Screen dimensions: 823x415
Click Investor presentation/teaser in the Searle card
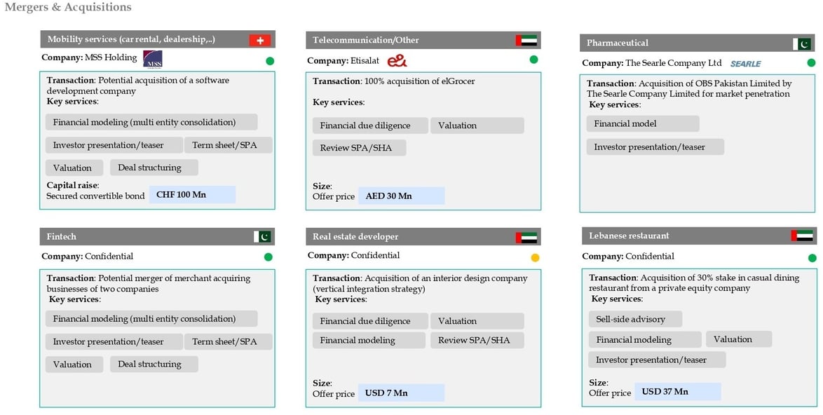click(655, 147)
